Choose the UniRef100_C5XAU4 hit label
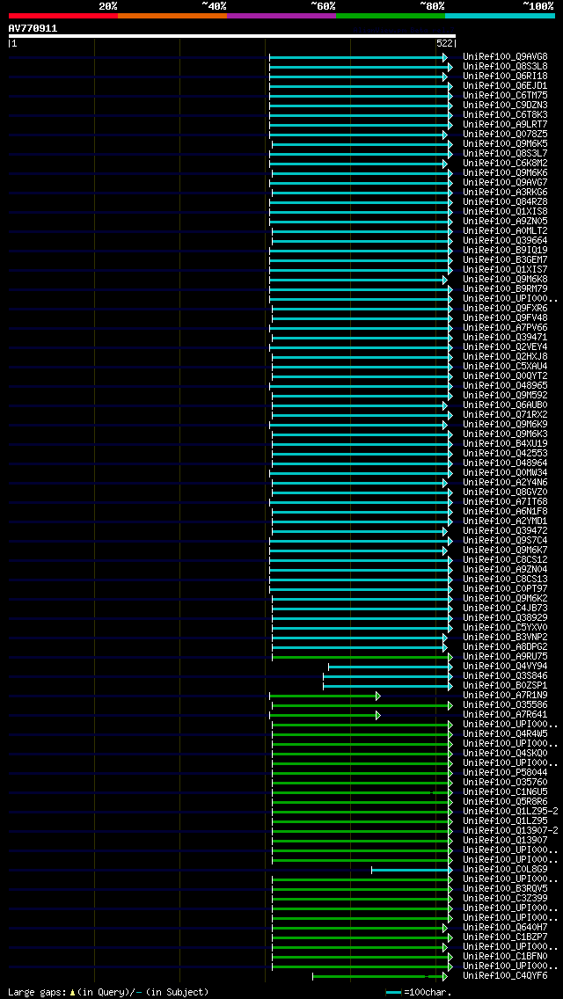 [x=505, y=367]
